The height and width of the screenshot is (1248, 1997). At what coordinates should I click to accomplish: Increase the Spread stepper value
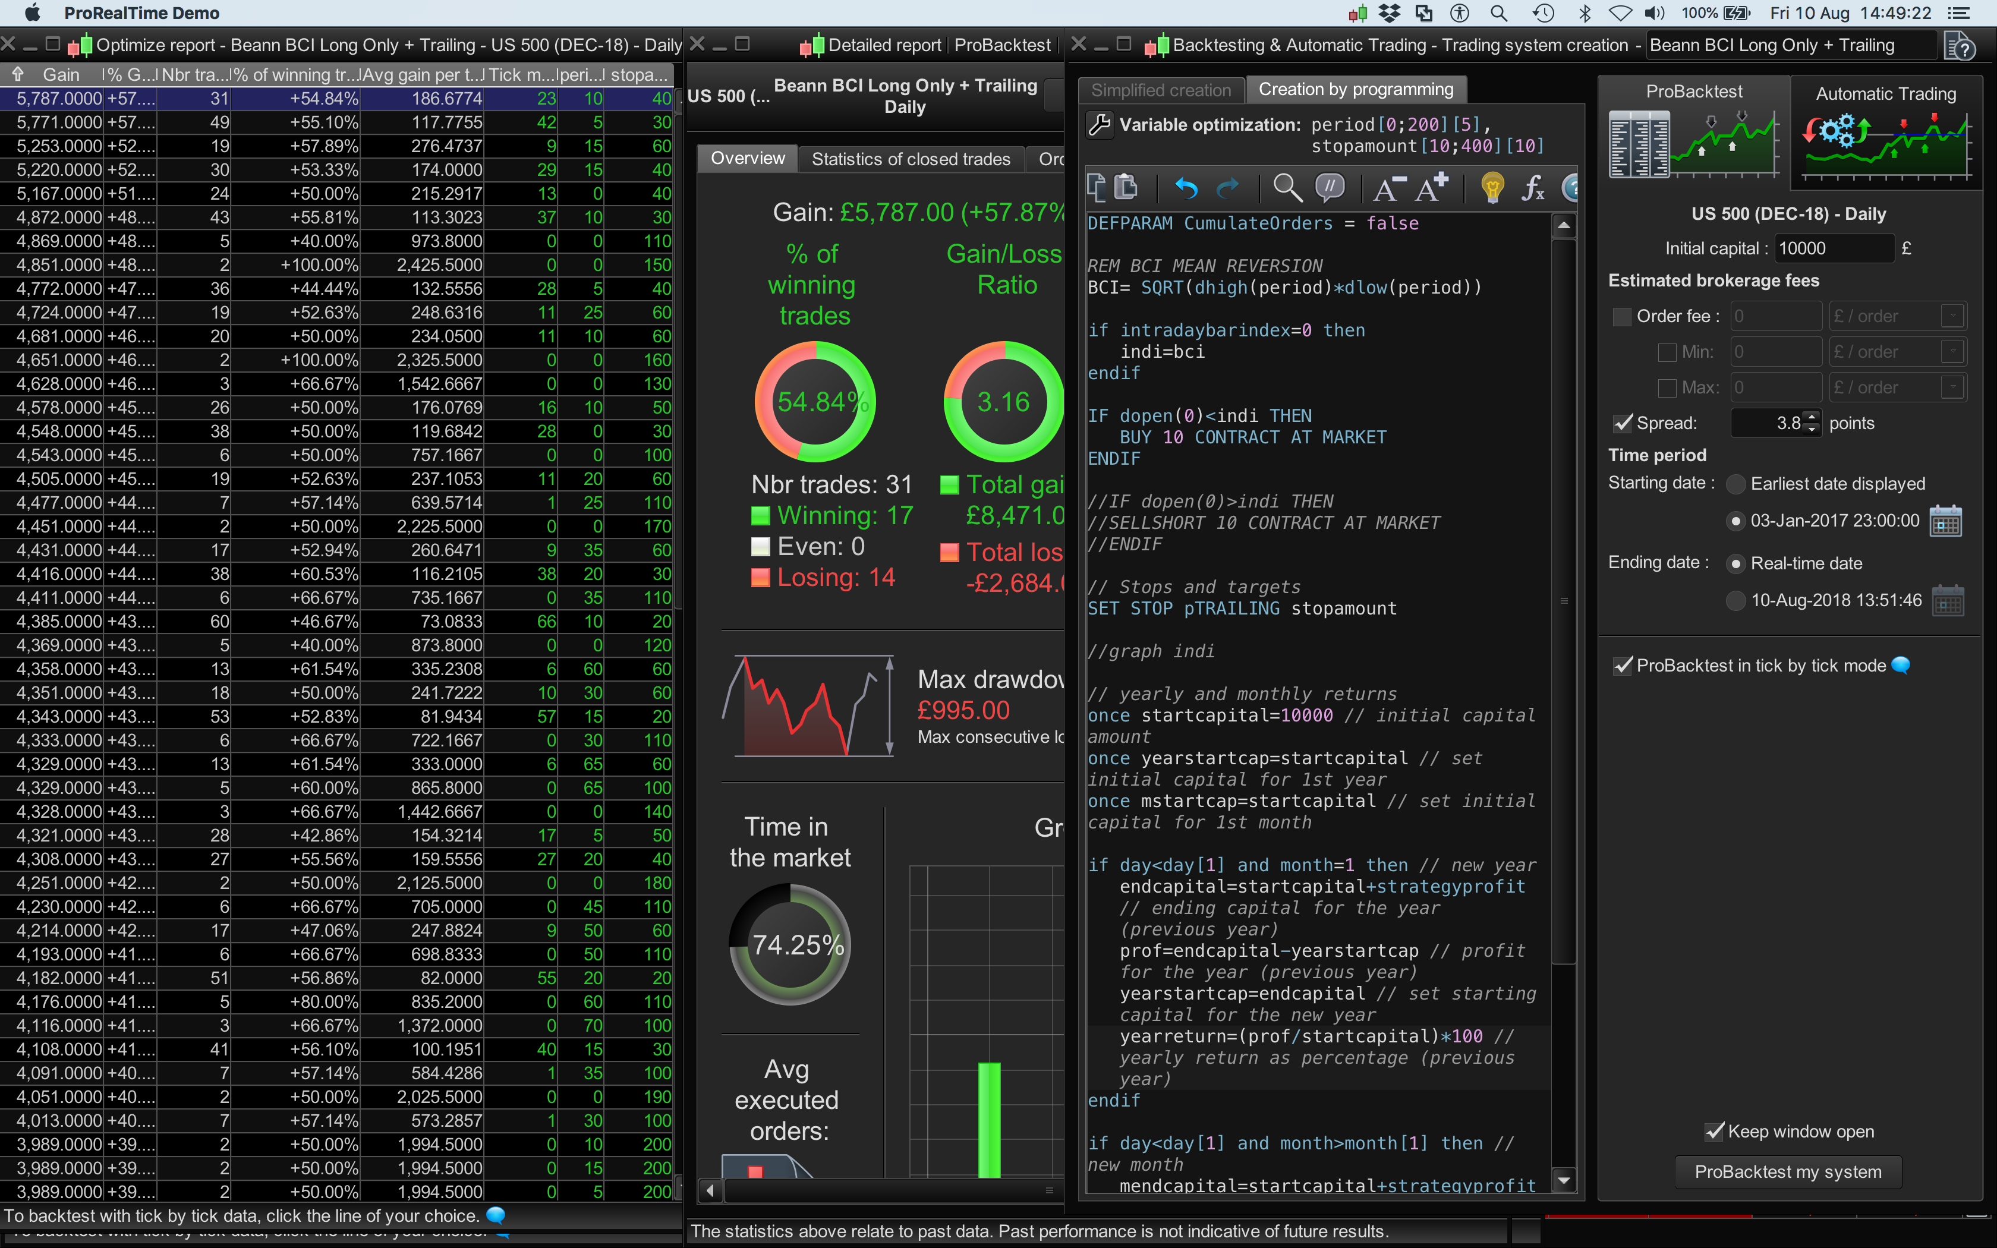[1812, 417]
